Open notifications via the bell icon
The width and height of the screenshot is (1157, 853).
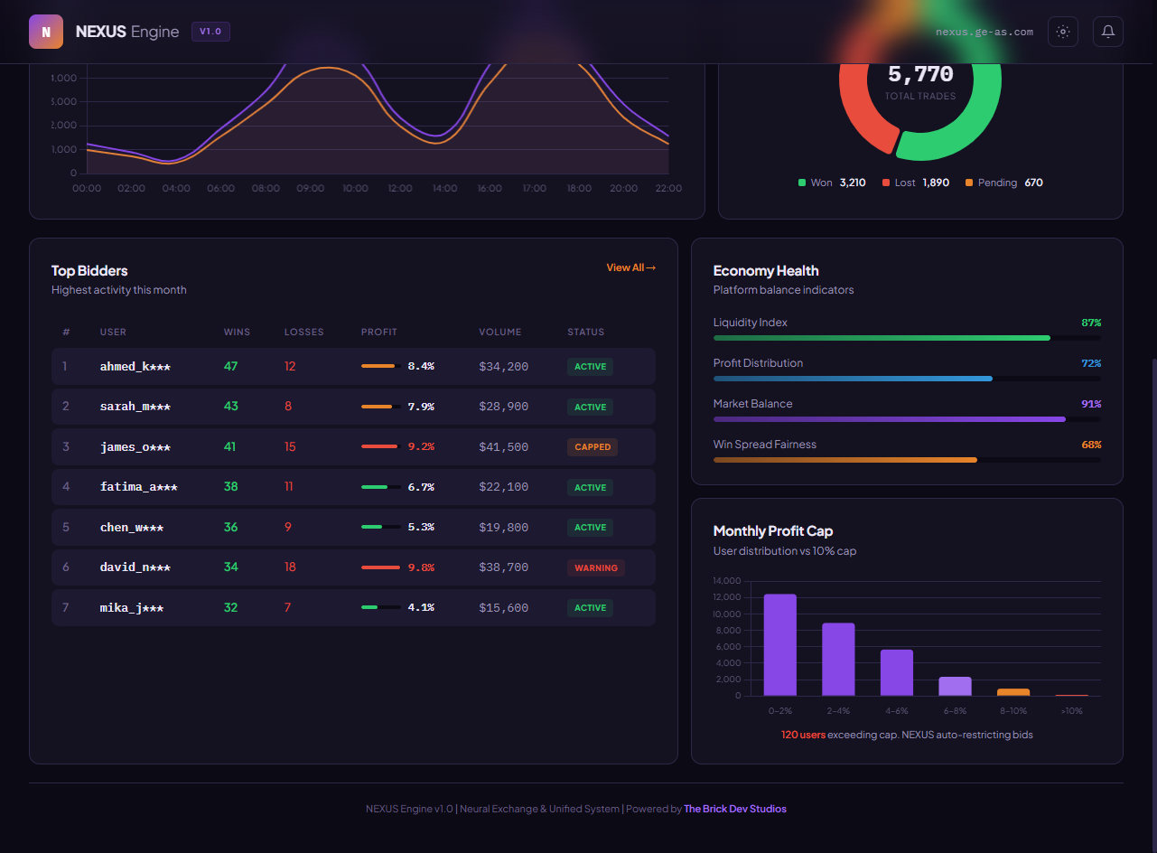1108,32
